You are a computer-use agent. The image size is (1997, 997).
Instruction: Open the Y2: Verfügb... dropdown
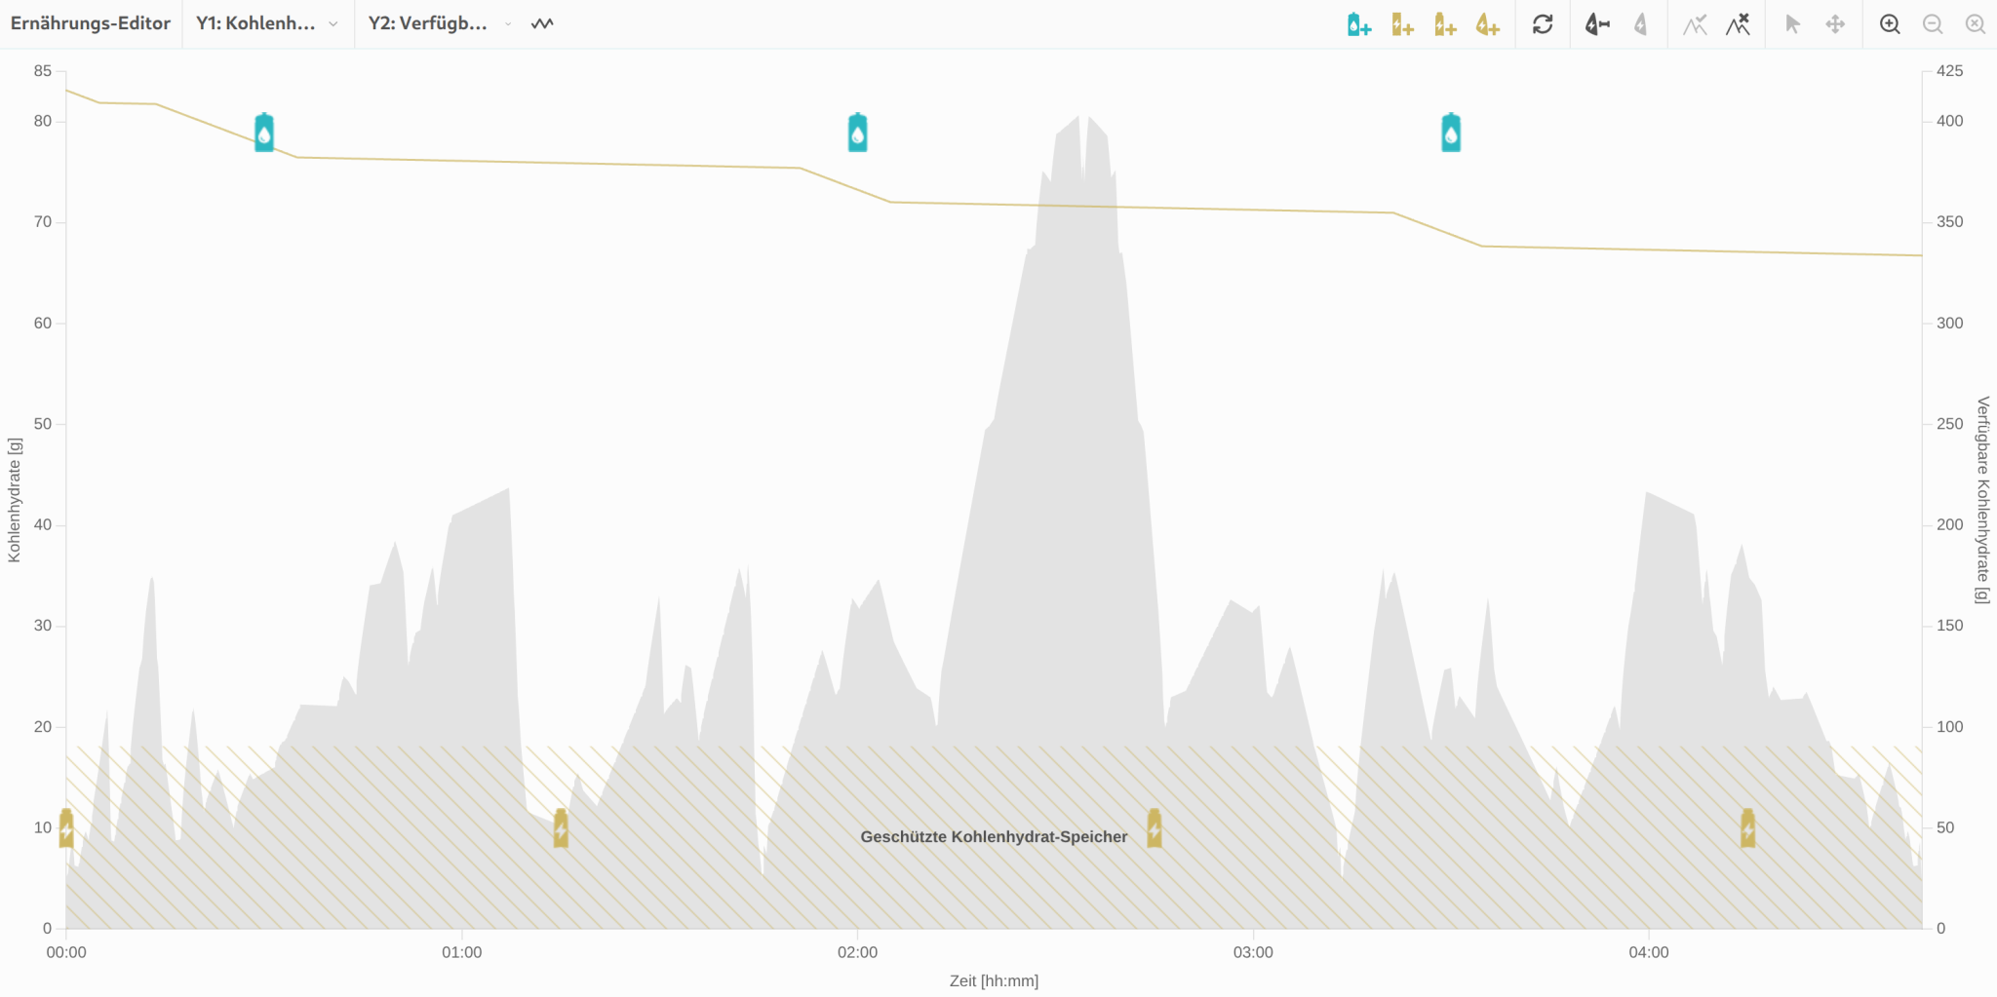tap(440, 23)
